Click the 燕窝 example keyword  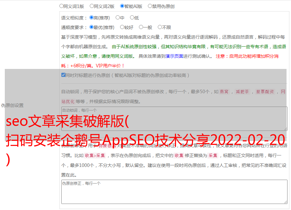point(224,92)
